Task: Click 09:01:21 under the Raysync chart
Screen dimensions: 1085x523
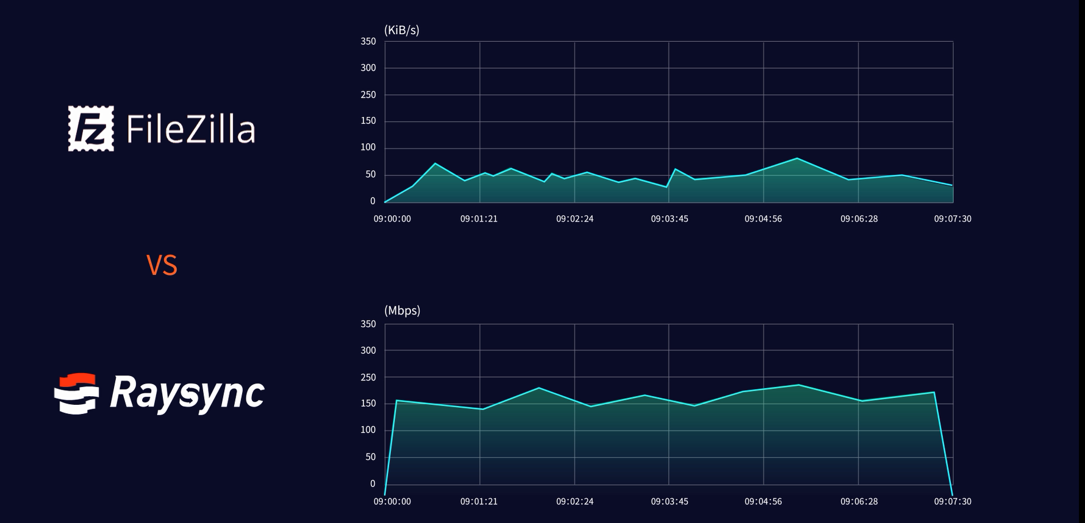Action: click(x=479, y=502)
